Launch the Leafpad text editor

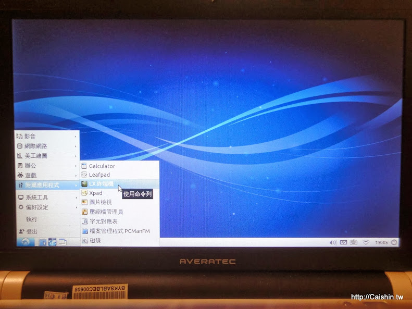(x=120, y=175)
